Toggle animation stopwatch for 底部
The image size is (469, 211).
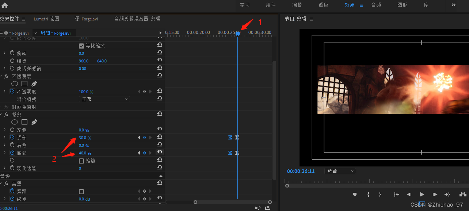click(12, 153)
